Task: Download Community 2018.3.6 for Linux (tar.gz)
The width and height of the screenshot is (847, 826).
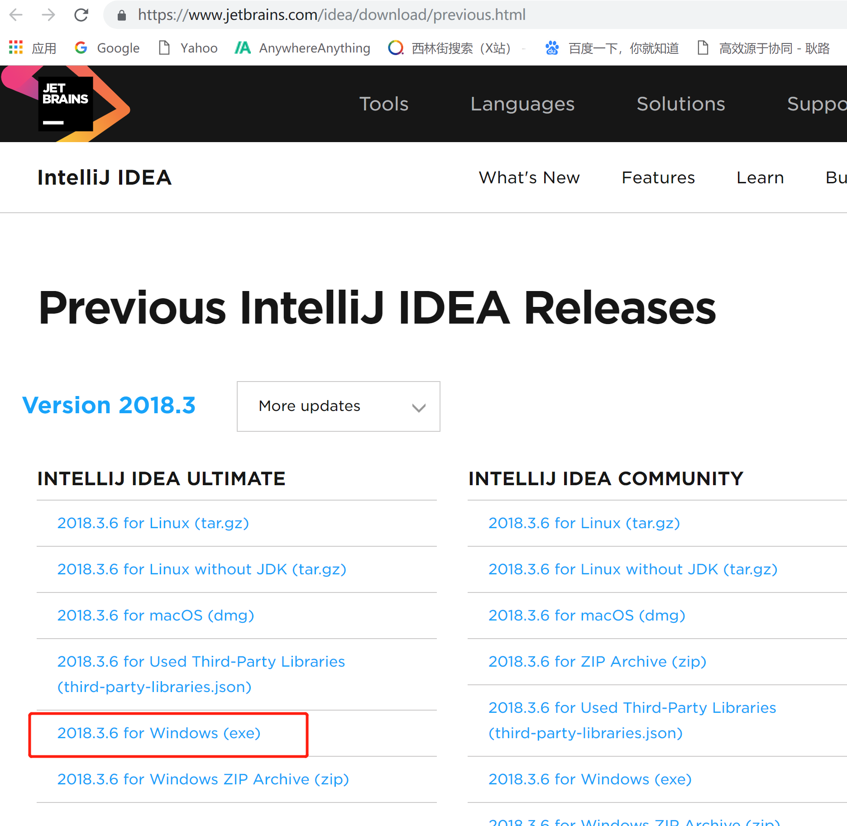Action: tap(584, 523)
